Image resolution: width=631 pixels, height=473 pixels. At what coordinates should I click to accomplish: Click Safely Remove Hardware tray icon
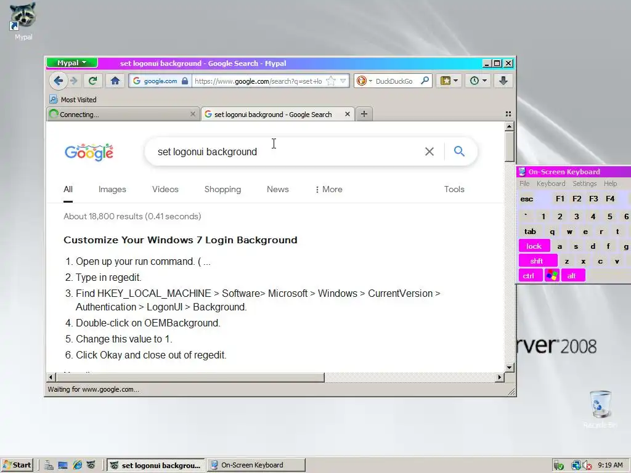(x=558, y=466)
